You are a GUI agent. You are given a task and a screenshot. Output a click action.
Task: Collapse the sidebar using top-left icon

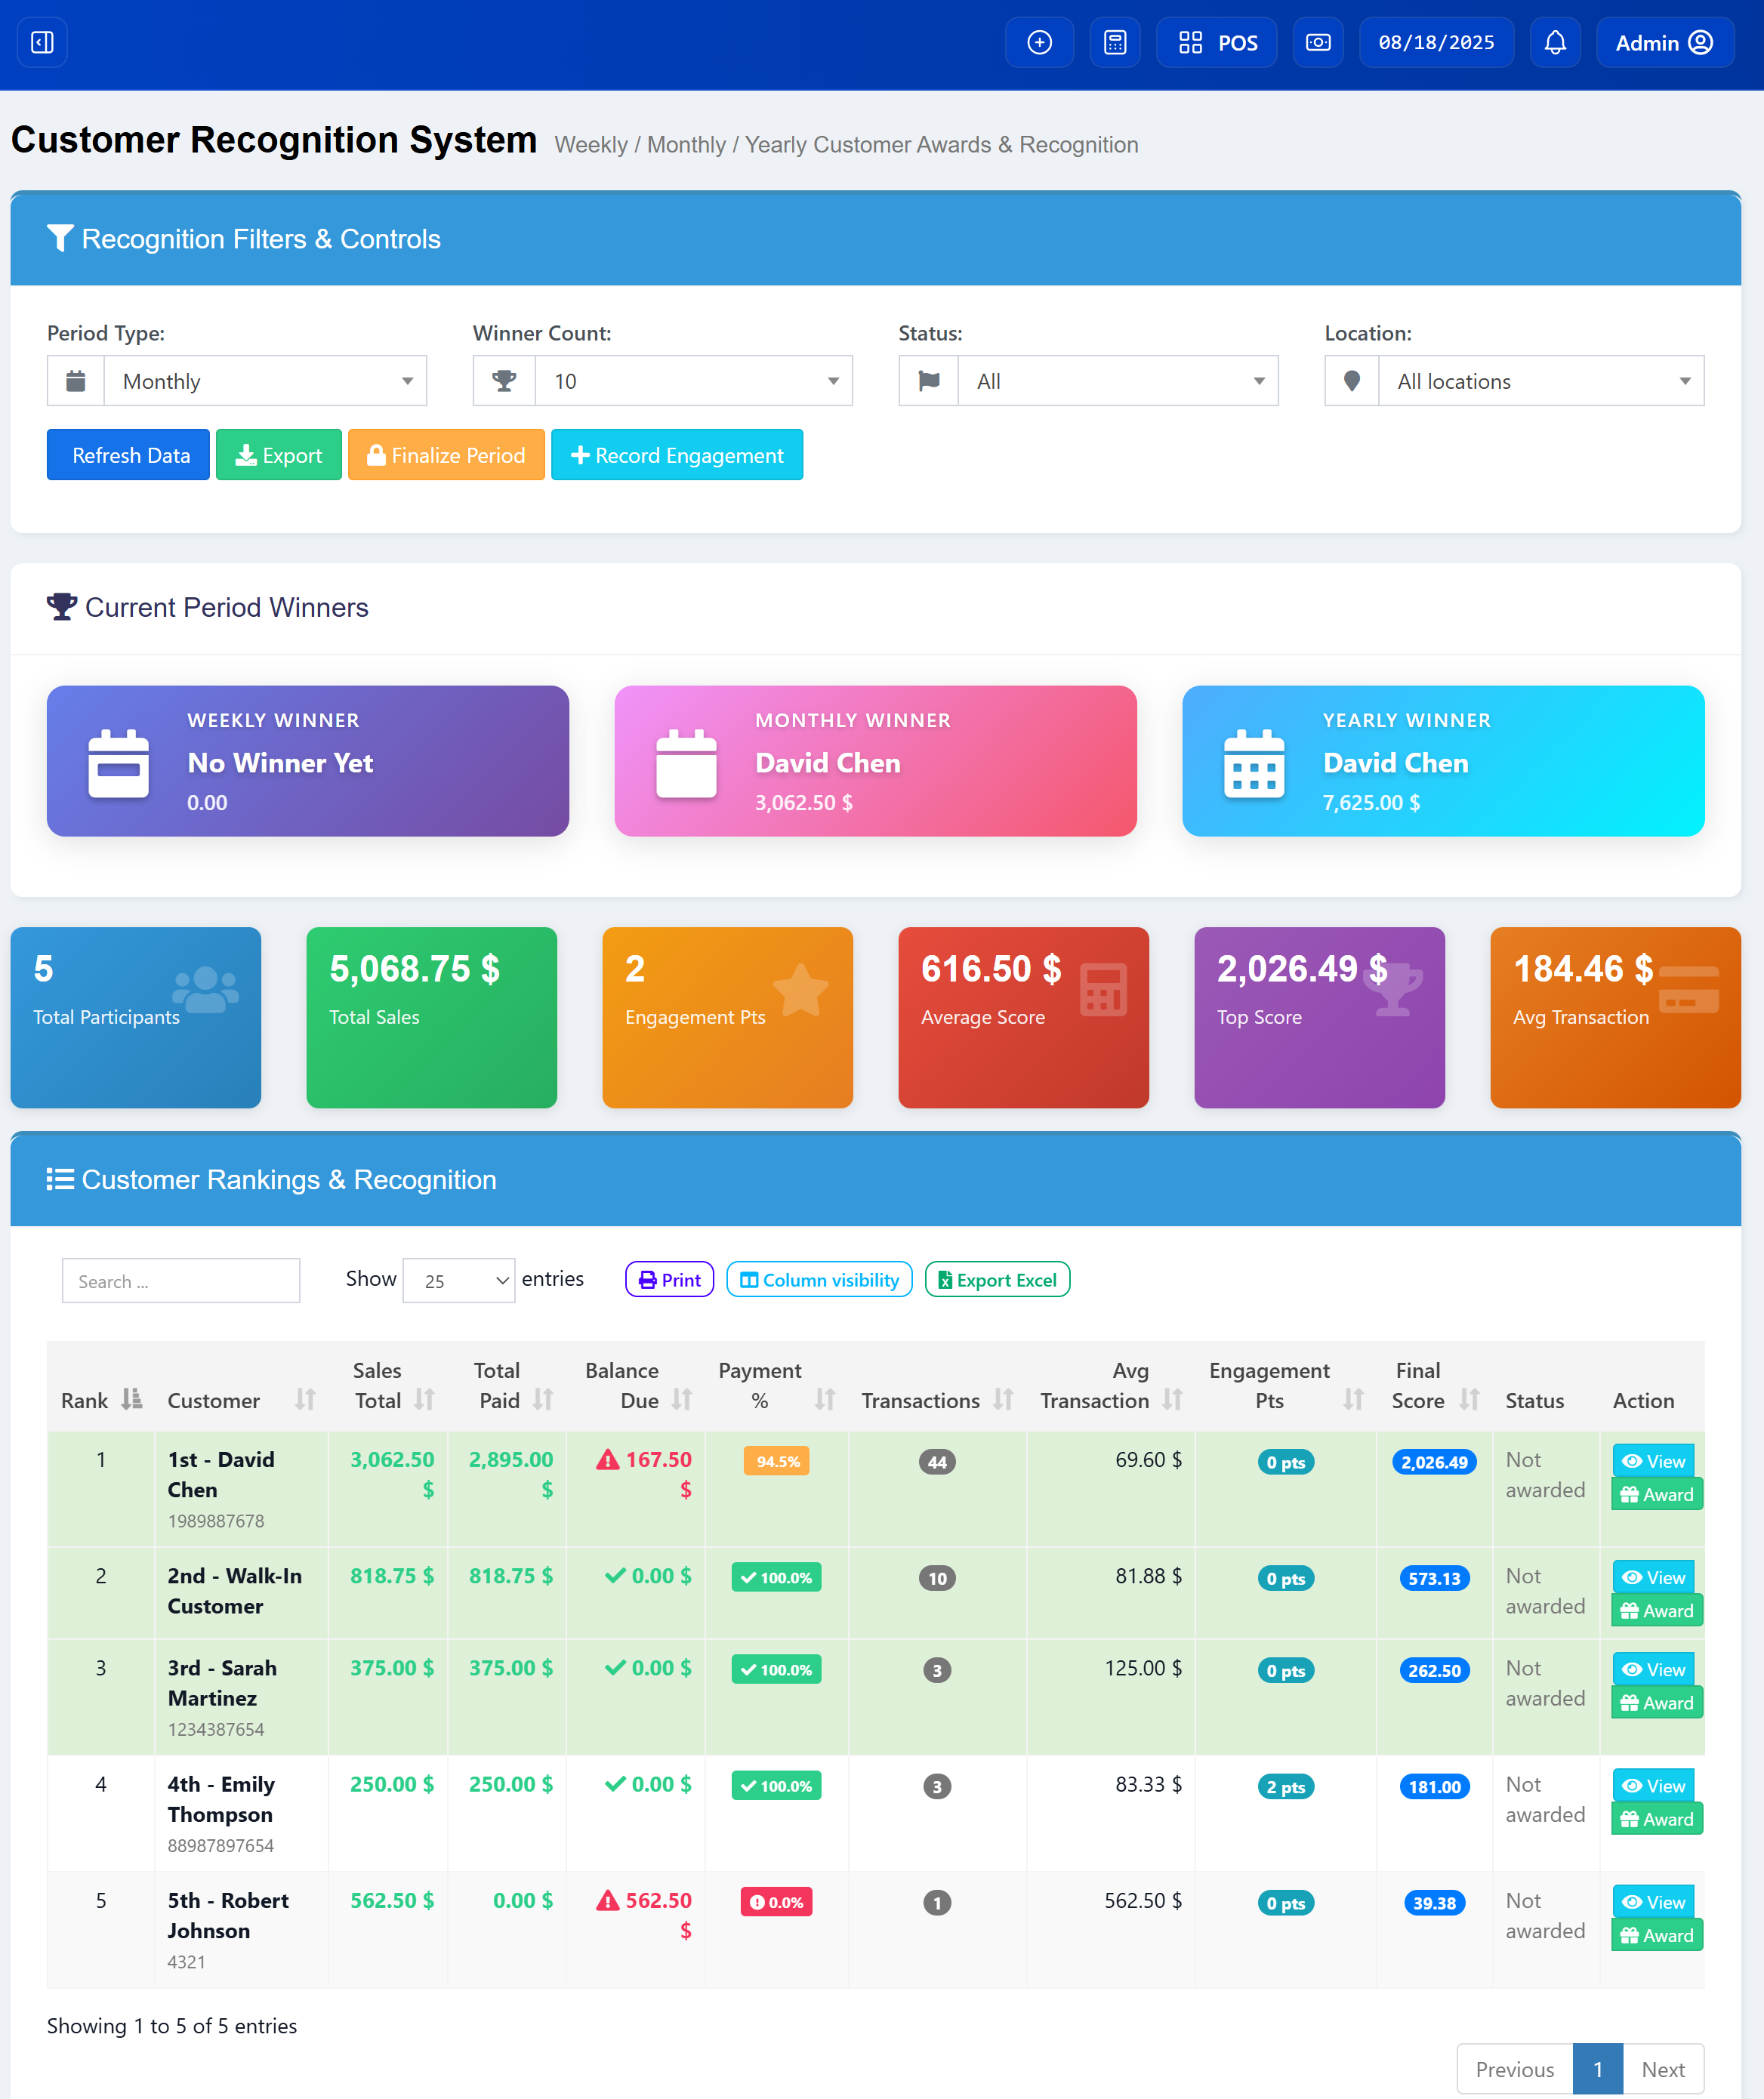(x=42, y=42)
